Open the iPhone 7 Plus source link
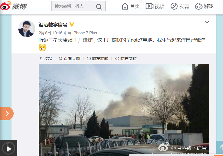 click(85, 33)
